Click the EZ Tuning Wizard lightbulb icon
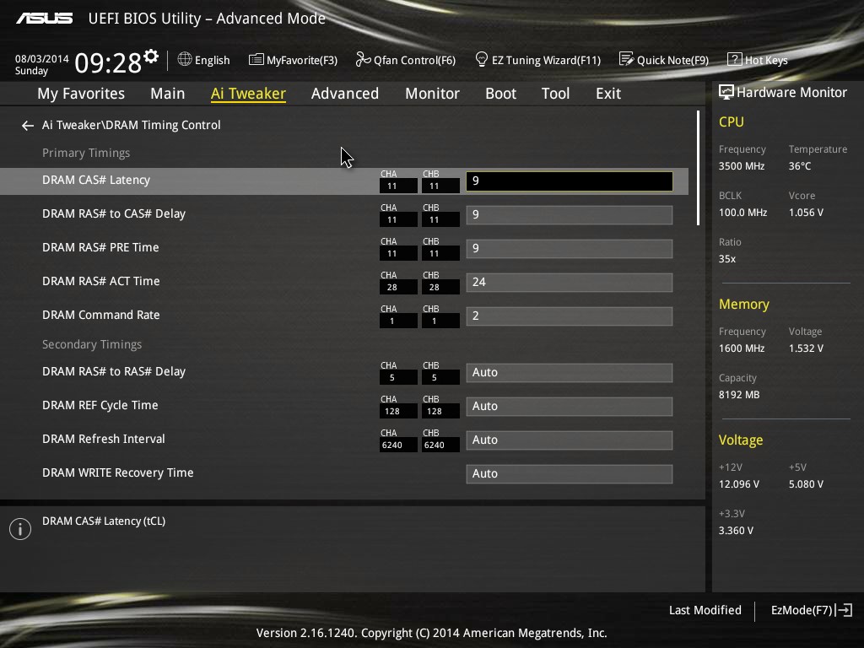The height and width of the screenshot is (648, 864). (x=482, y=59)
